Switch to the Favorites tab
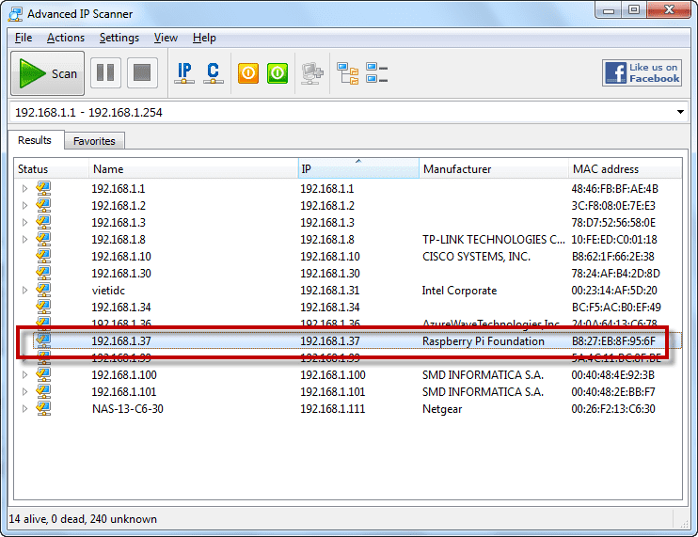Viewport: 698px width, 537px height. point(94,141)
